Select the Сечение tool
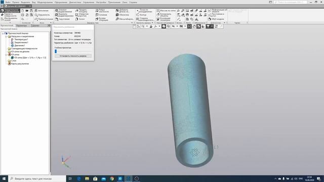This screenshot has height=182, width=324. point(101,15)
